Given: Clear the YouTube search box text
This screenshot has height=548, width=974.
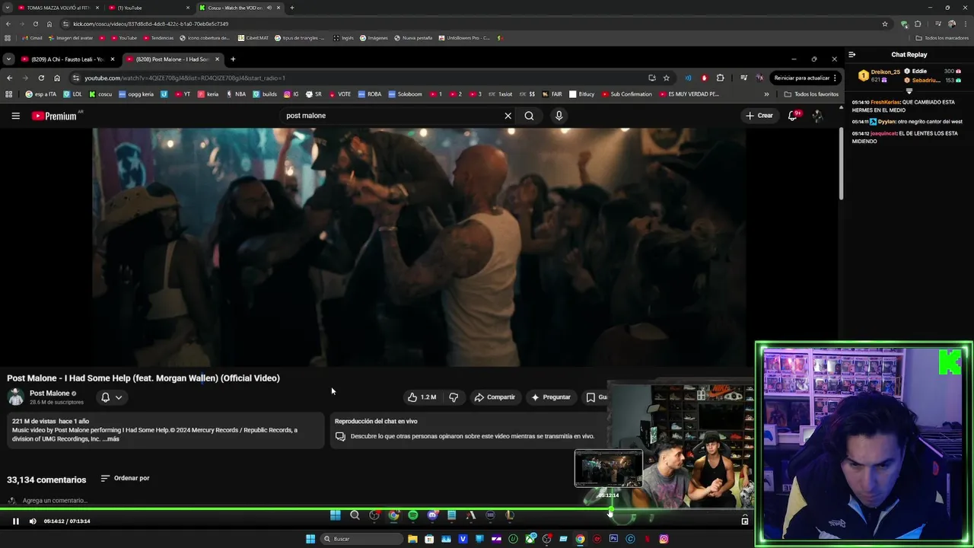Looking at the screenshot, I should pos(508,116).
